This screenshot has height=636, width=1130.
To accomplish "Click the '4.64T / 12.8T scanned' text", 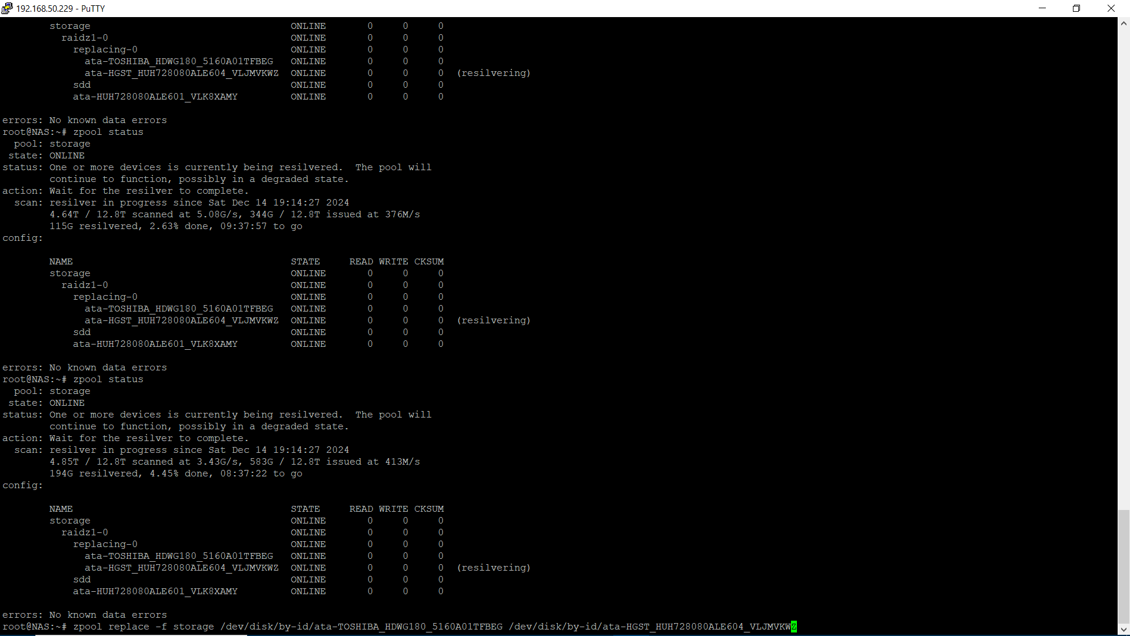I will [x=111, y=214].
